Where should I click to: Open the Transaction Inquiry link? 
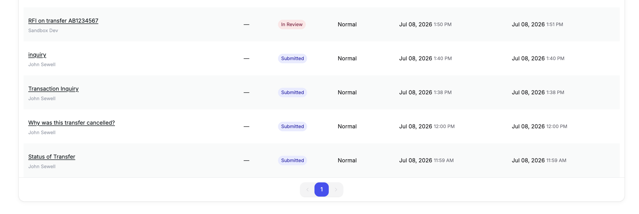tap(53, 89)
